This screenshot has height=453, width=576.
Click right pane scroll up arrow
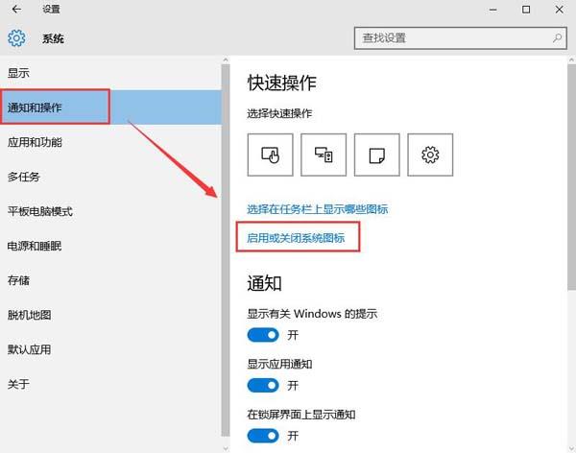pos(571,60)
